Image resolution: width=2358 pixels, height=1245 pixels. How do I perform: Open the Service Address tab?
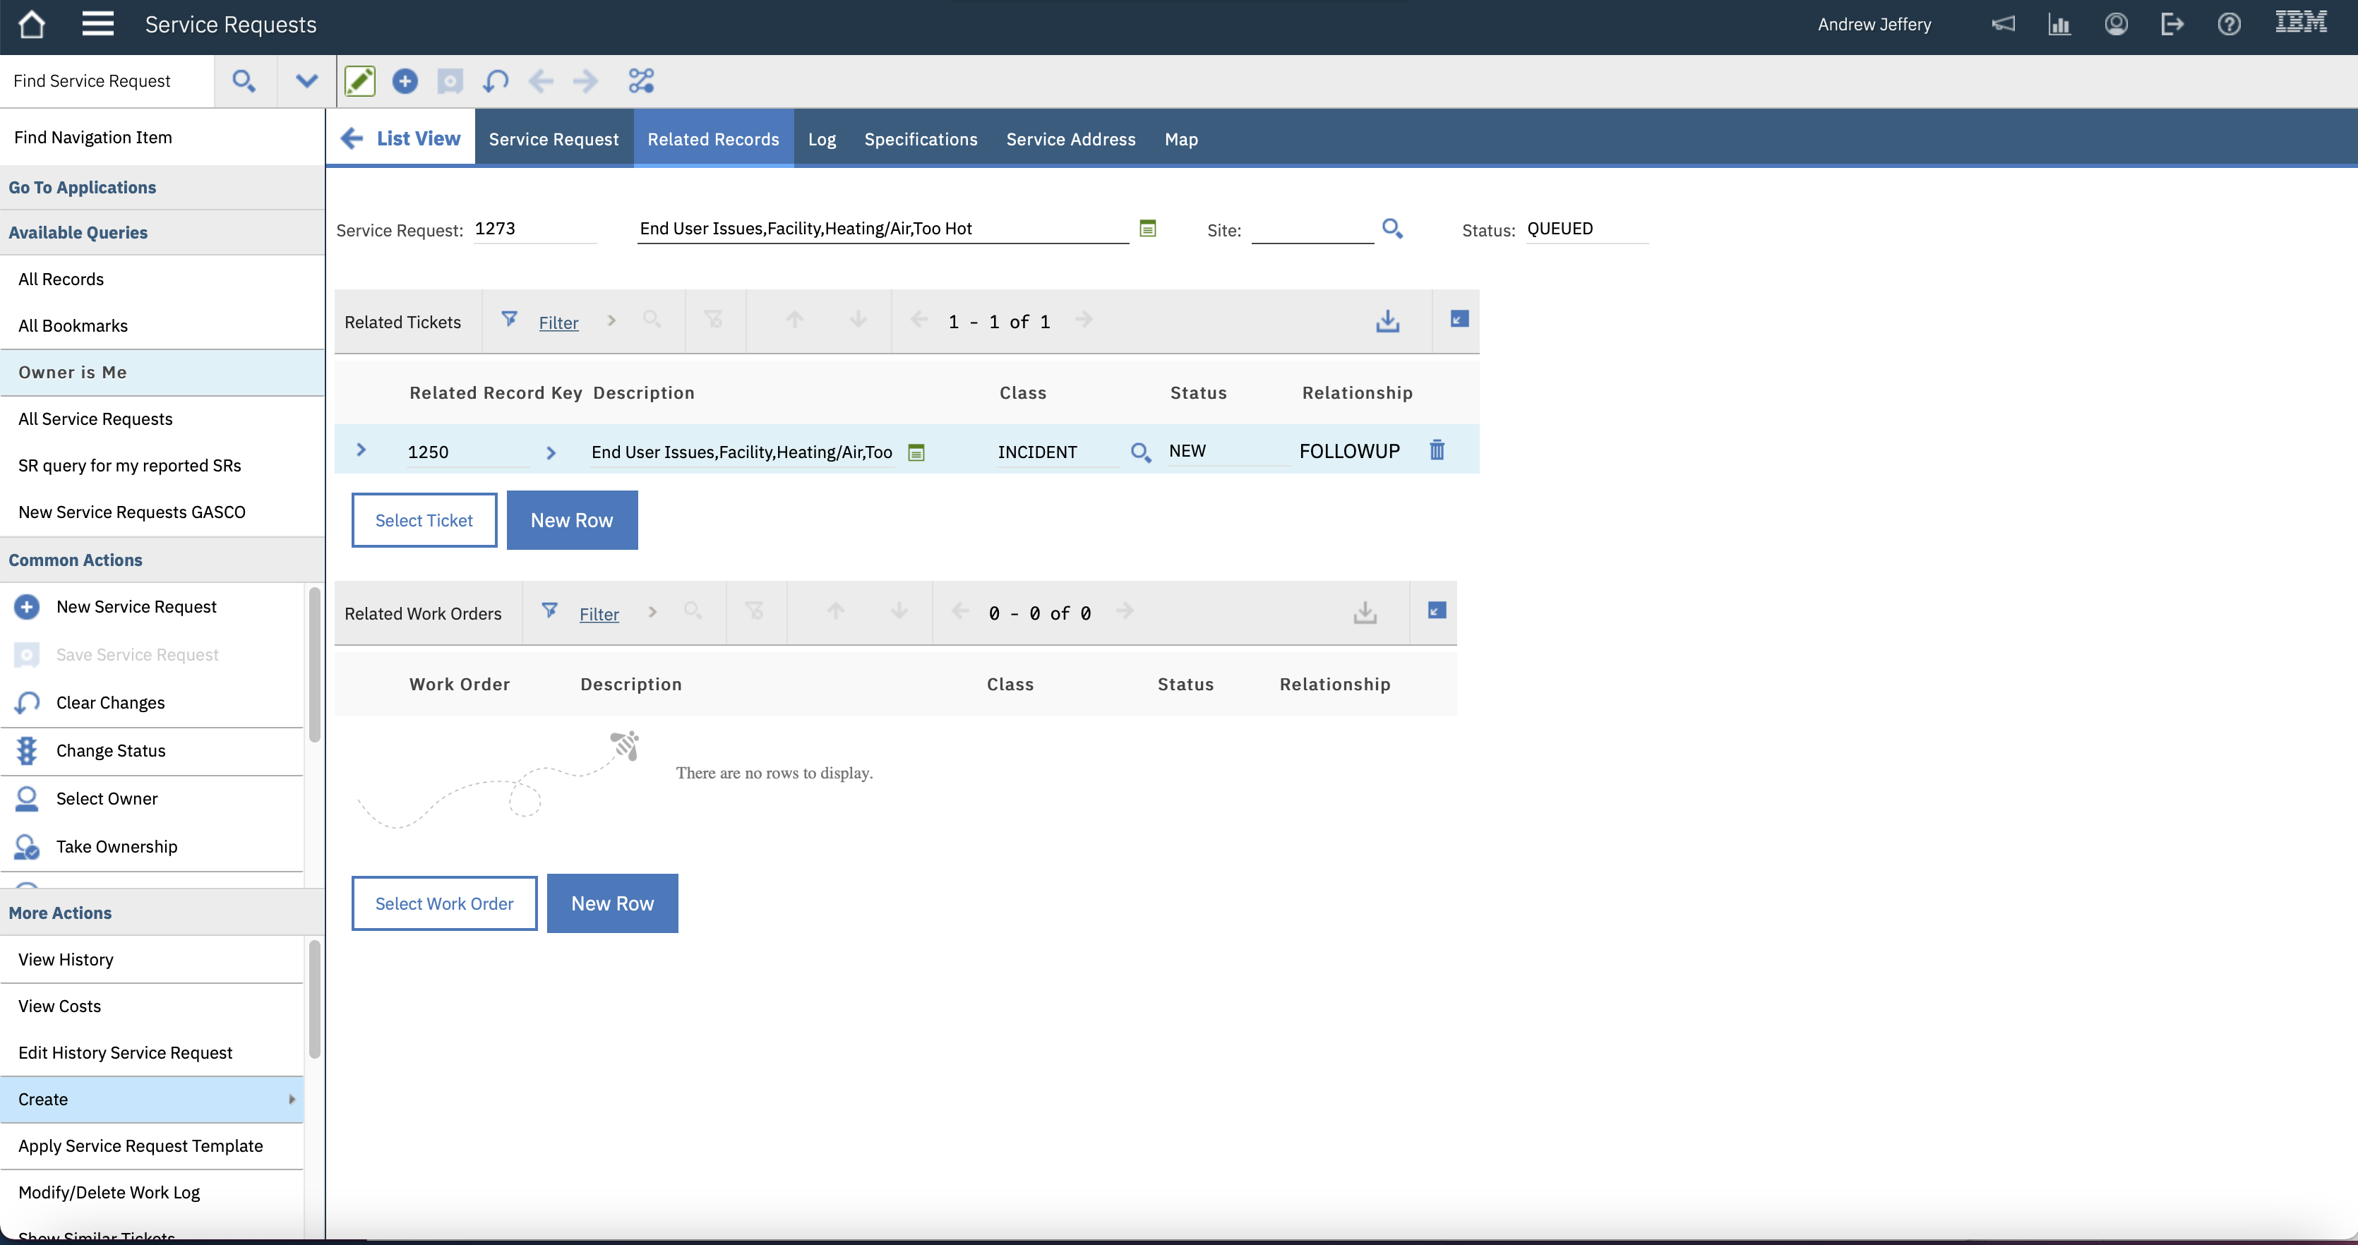pyautogui.click(x=1070, y=139)
